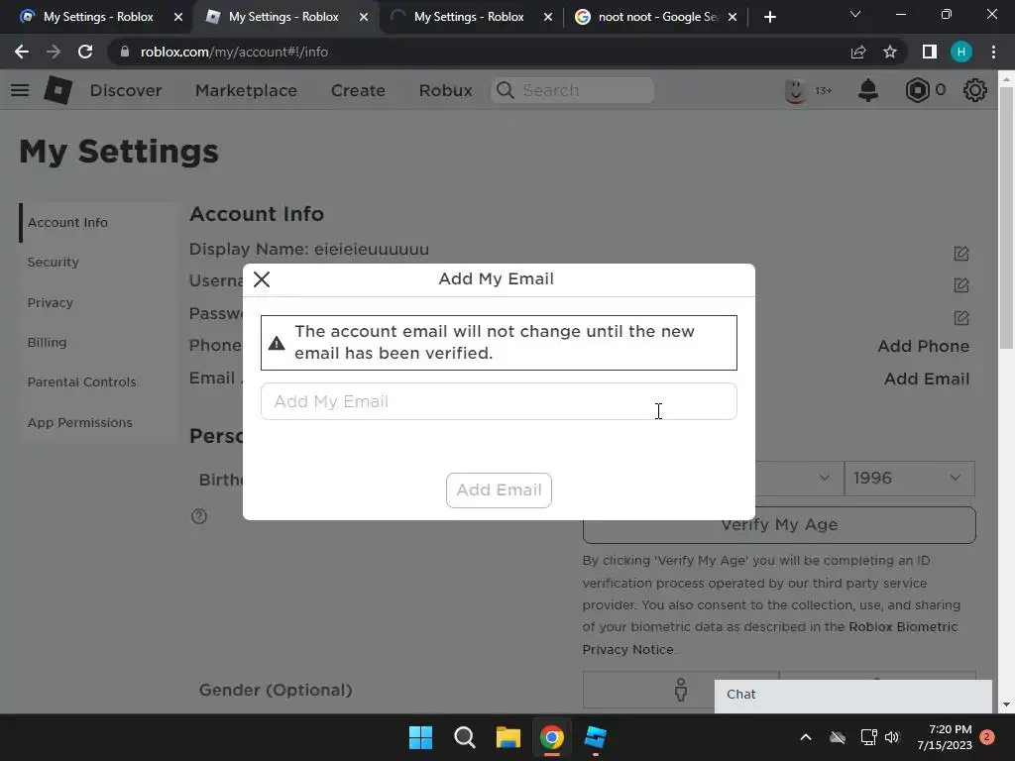Click the browser forward arrow
This screenshot has height=761, width=1015.
click(54, 52)
